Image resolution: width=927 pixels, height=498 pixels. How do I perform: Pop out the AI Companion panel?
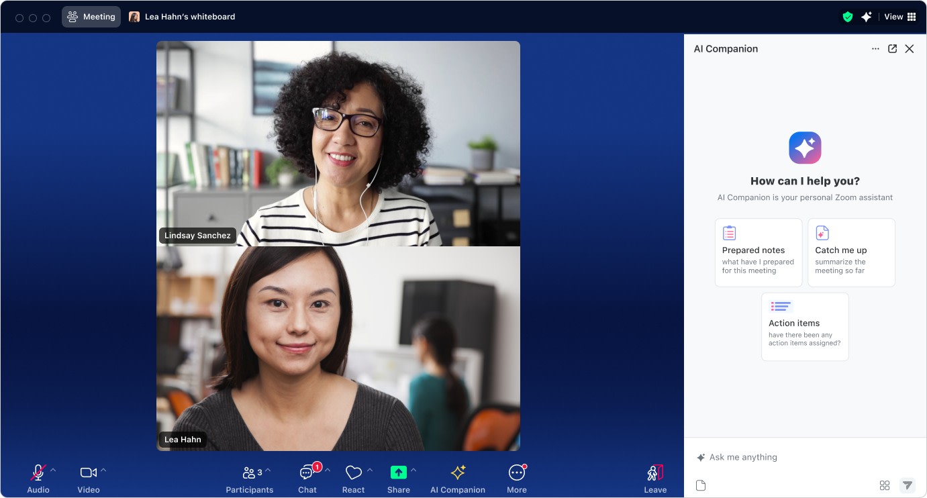(892, 48)
